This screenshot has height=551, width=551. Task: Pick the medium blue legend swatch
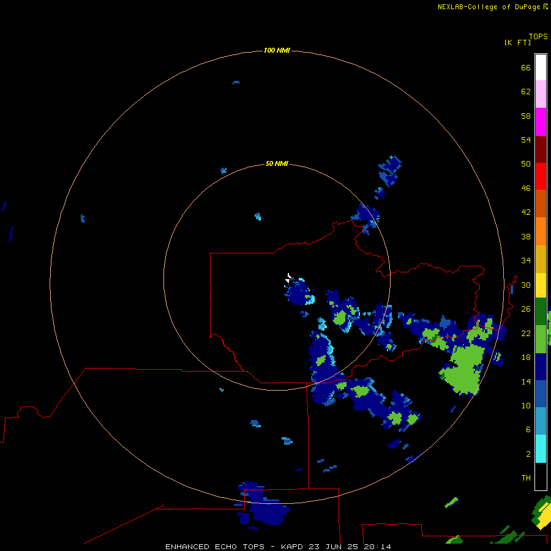[541, 394]
